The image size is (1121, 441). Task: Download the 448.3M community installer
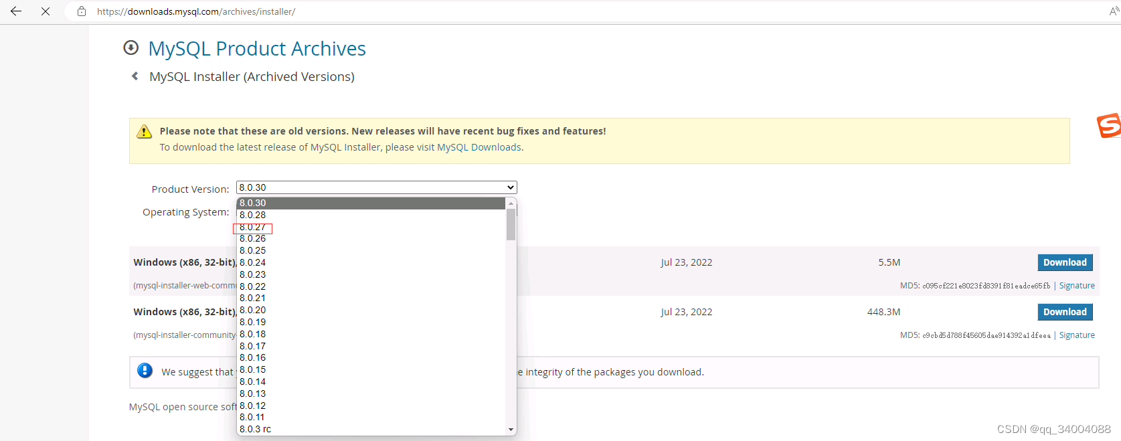pyautogui.click(x=1065, y=312)
